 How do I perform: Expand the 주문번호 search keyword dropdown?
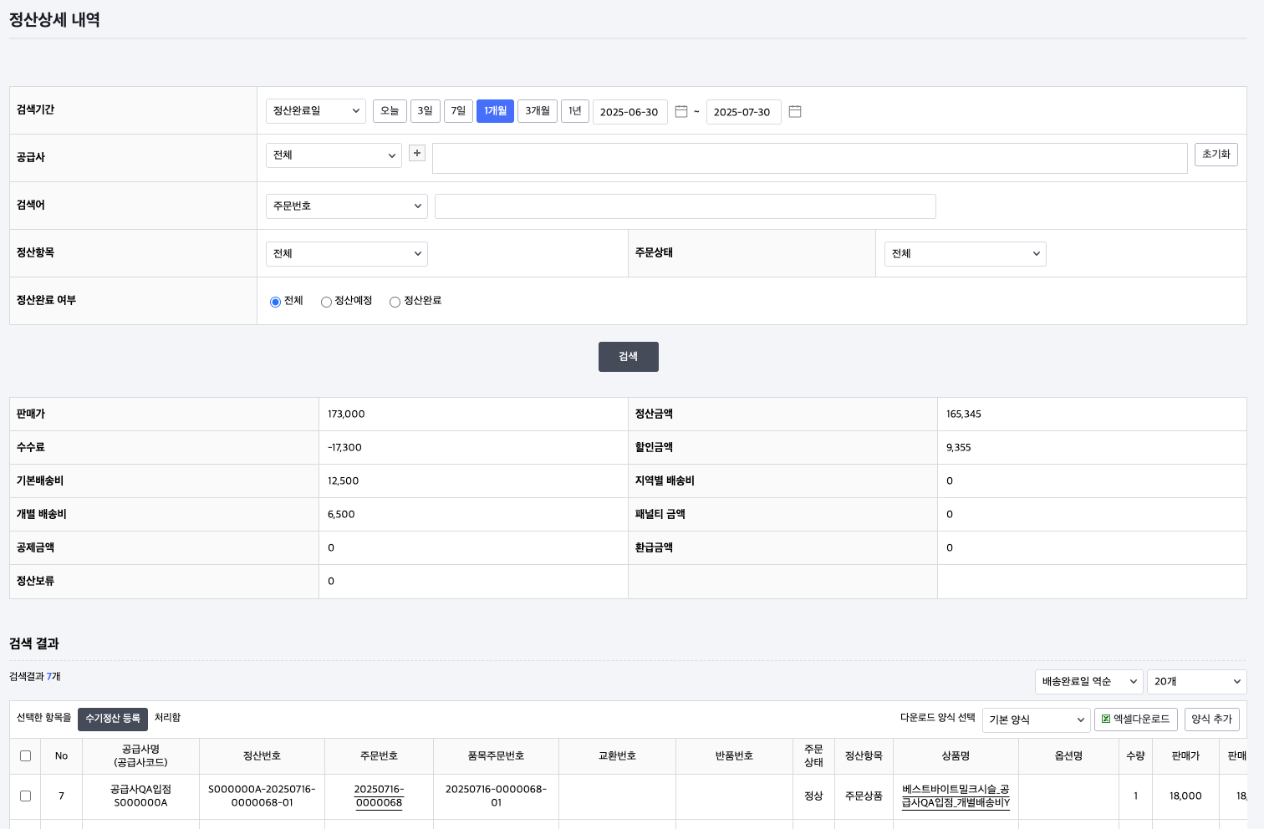tap(347, 206)
